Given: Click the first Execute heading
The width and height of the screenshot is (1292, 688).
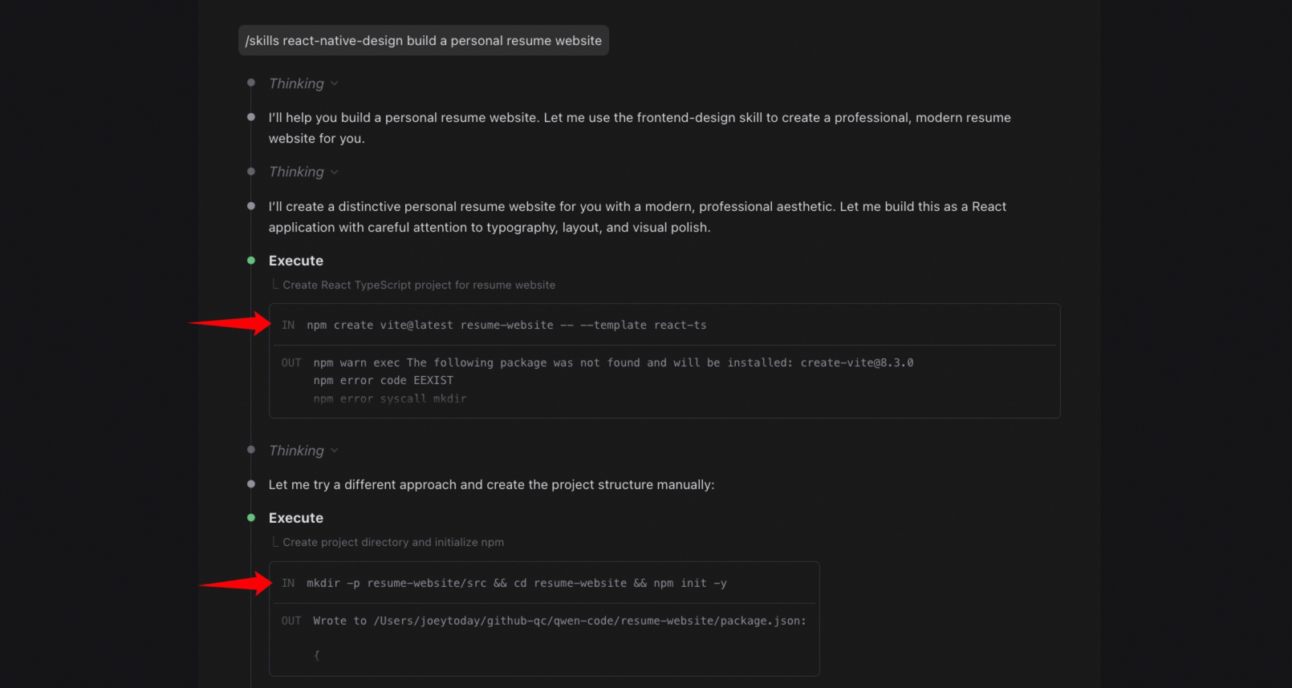Looking at the screenshot, I should tap(296, 261).
